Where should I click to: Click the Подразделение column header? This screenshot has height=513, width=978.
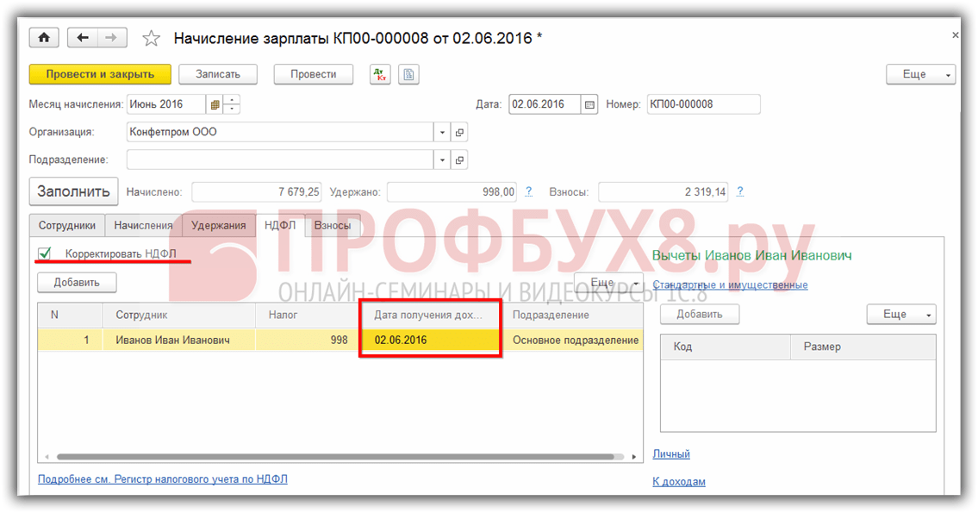(572, 316)
